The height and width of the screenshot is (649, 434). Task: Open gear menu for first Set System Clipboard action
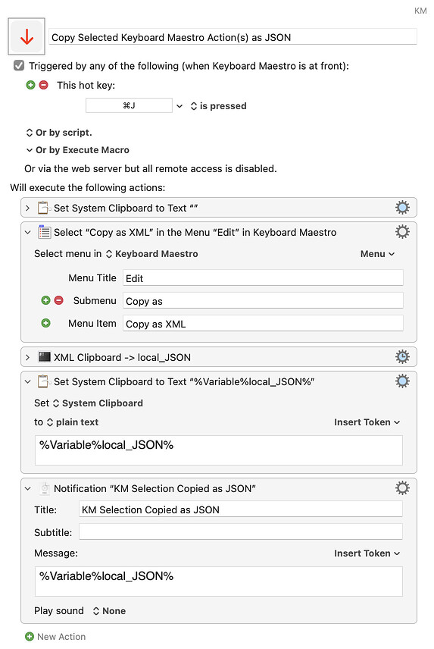402,208
